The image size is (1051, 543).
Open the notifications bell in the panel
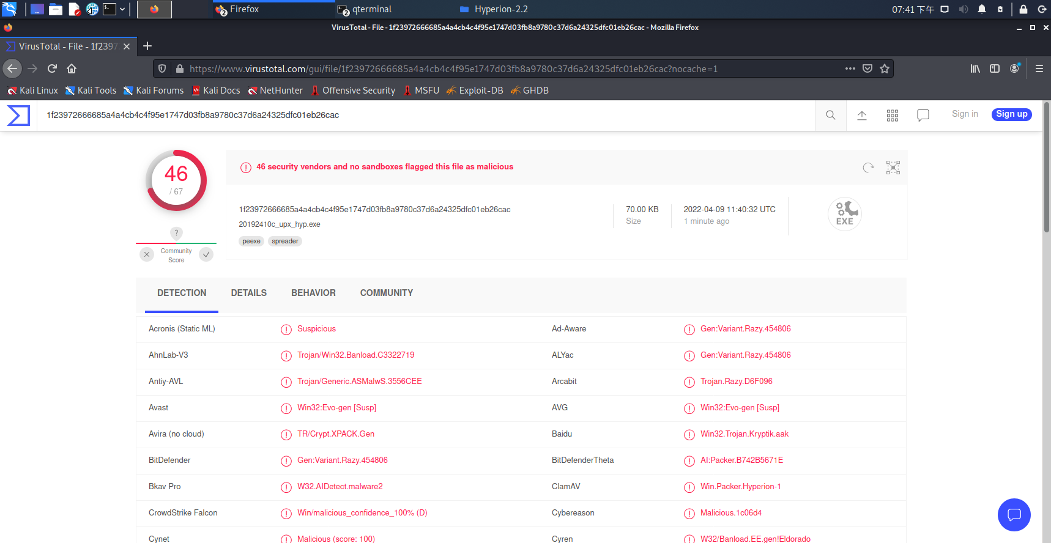point(982,9)
